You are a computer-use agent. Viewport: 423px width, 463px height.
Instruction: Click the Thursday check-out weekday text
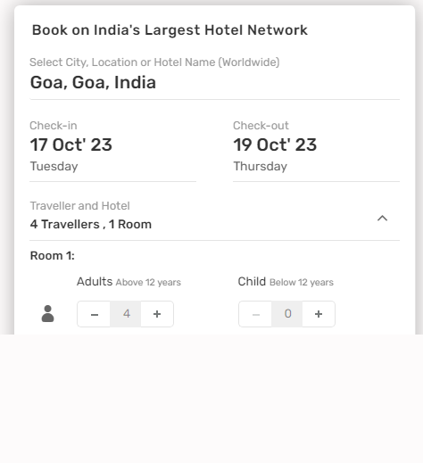click(261, 166)
